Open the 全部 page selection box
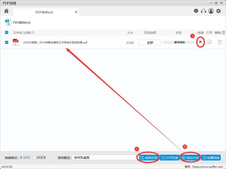 (150, 43)
